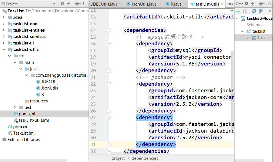Collapse the taskList-utils module
The image size is (273, 162).
[4, 49]
